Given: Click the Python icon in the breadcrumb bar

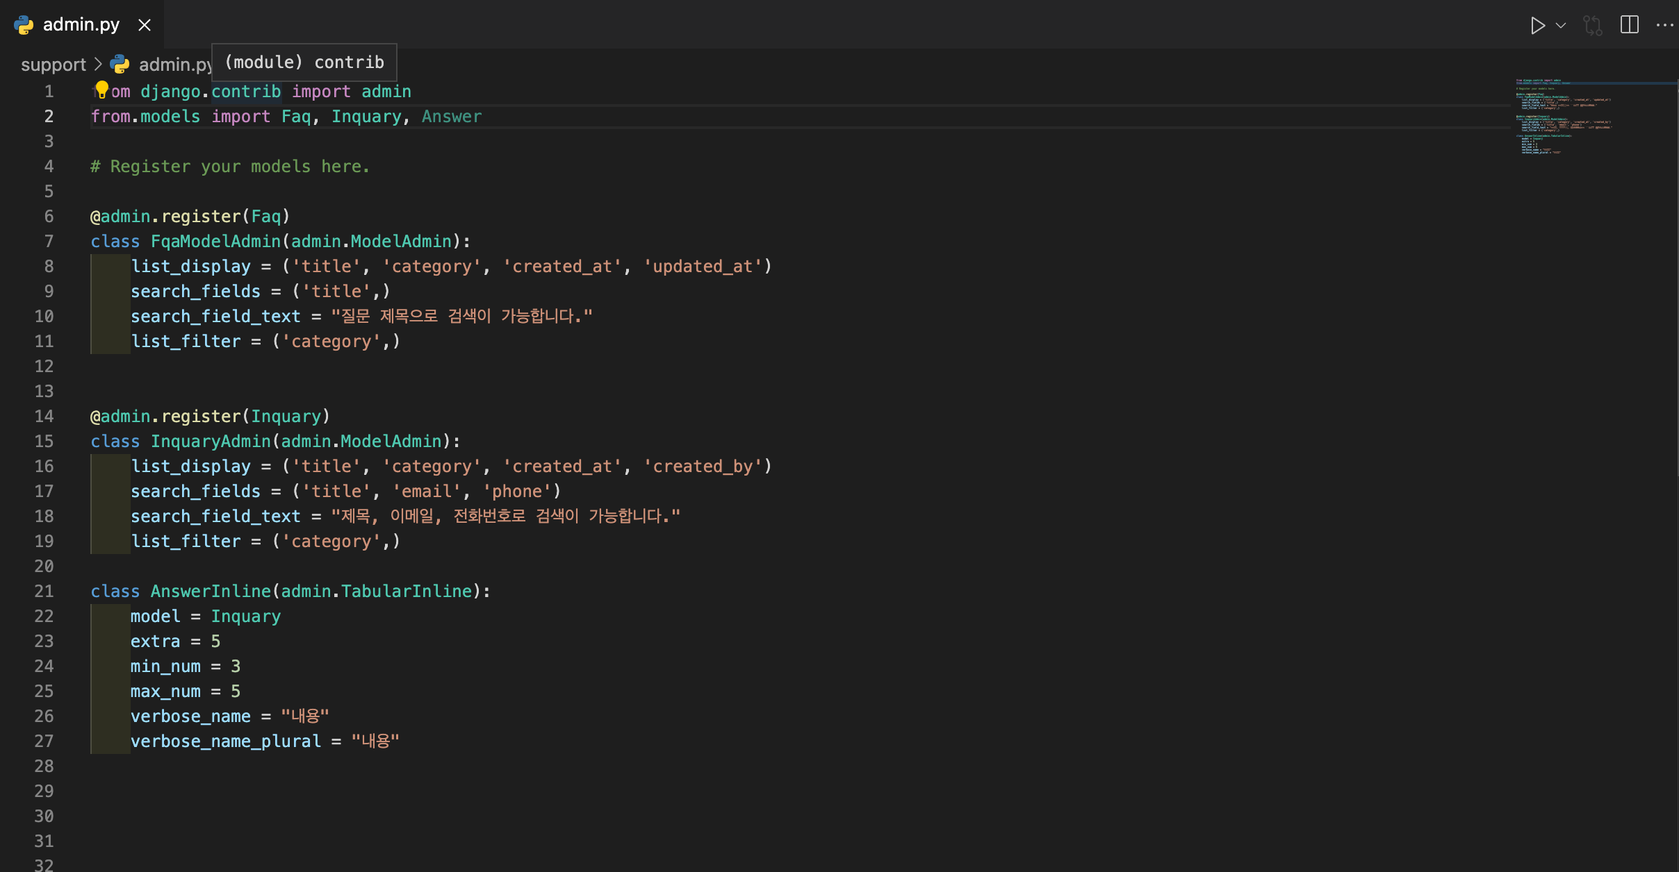Looking at the screenshot, I should point(120,65).
